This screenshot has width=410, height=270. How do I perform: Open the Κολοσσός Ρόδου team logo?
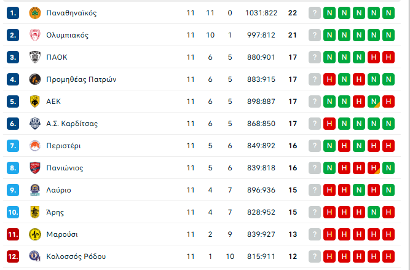[x=35, y=256]
